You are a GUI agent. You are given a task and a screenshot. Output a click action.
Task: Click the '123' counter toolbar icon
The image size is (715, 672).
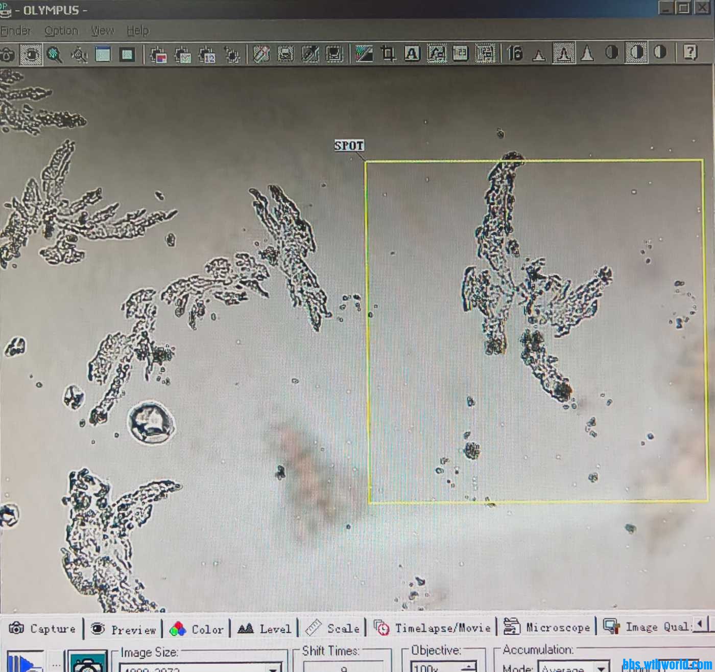point(460,54)
